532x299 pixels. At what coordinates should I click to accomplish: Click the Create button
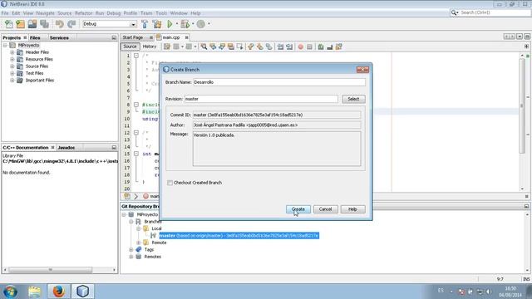(298, 209)
